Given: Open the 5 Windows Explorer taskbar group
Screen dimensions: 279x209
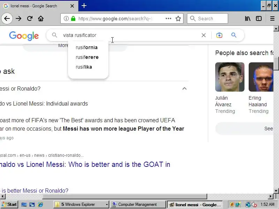Looking at the screenshot, I should click(81, 204).
